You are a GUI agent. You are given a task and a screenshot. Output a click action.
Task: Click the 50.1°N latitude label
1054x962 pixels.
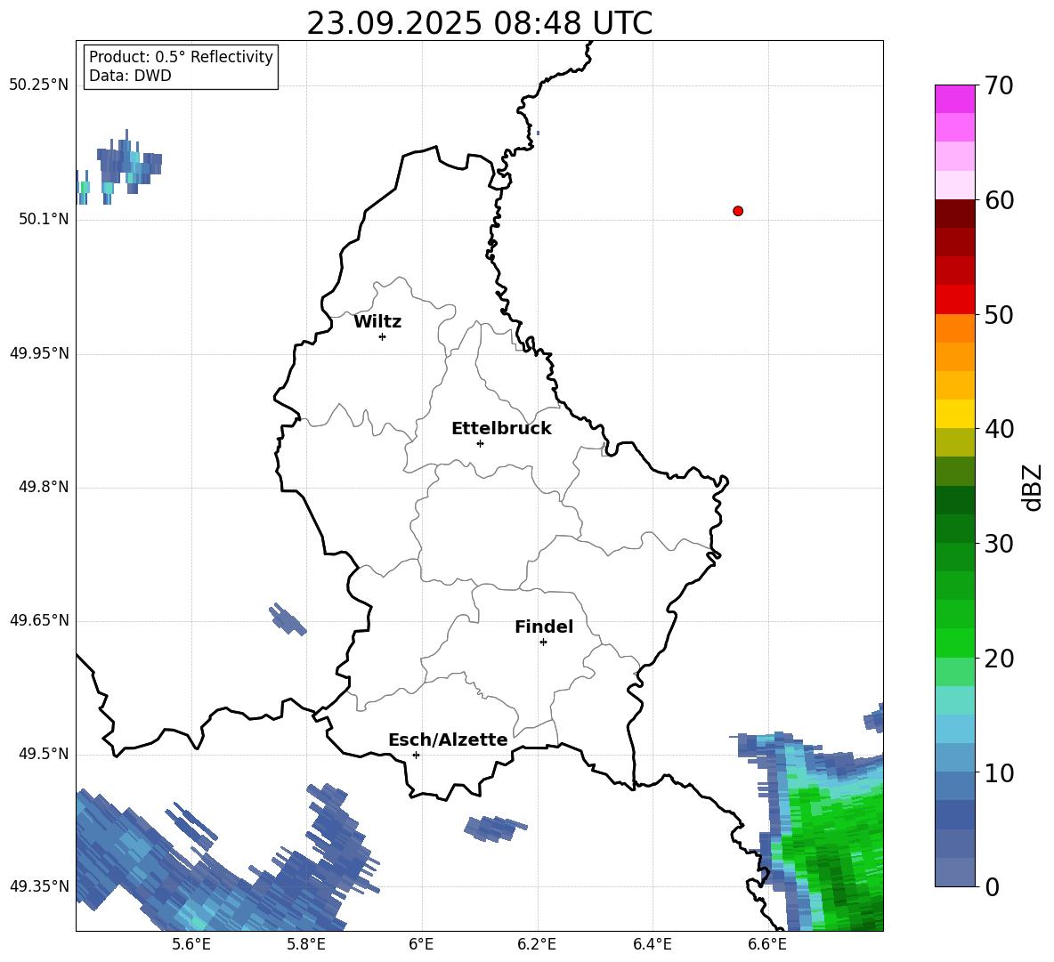pos(44,219)
